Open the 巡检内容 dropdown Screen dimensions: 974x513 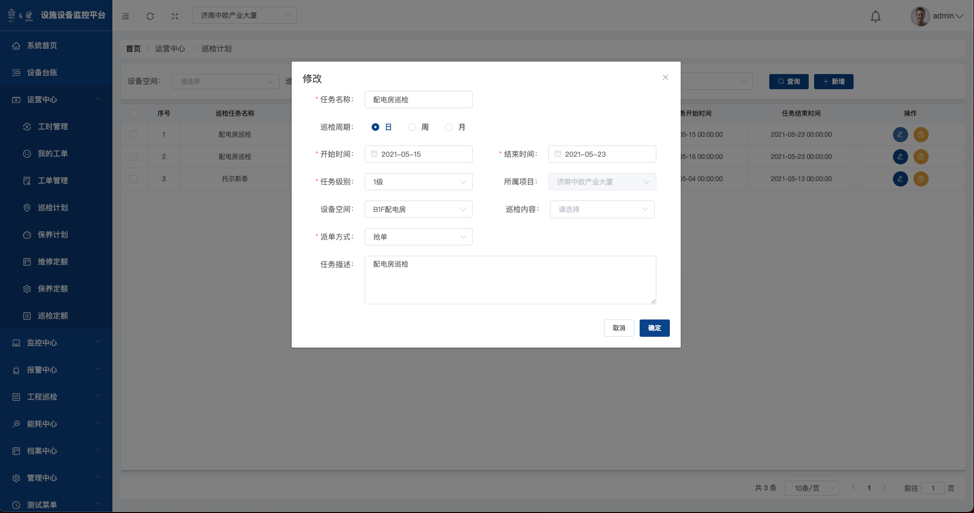pos(602,209)
